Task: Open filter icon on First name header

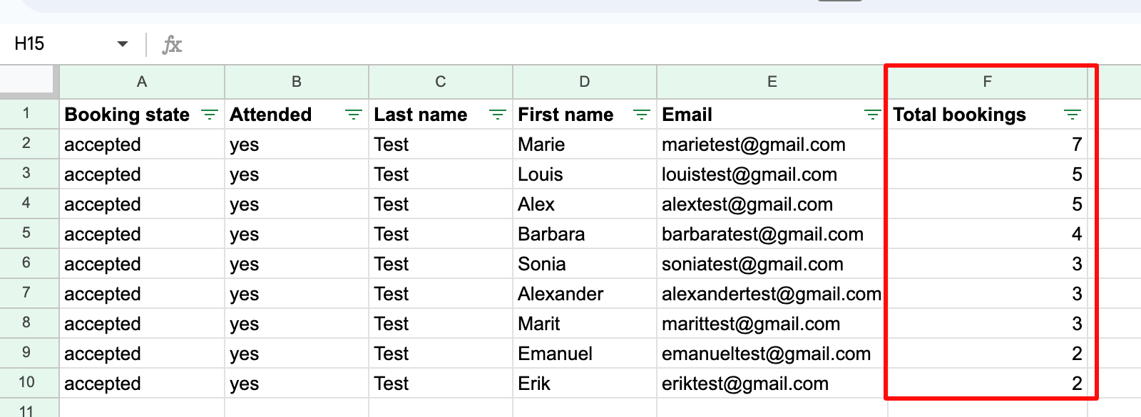Action: pyautogui.click(x=641, y=115)
